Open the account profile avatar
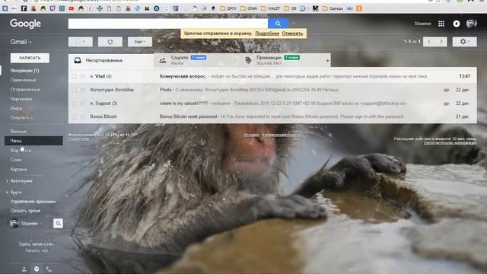487x274 pixels. pyautogui.click(x=472, y=24)
